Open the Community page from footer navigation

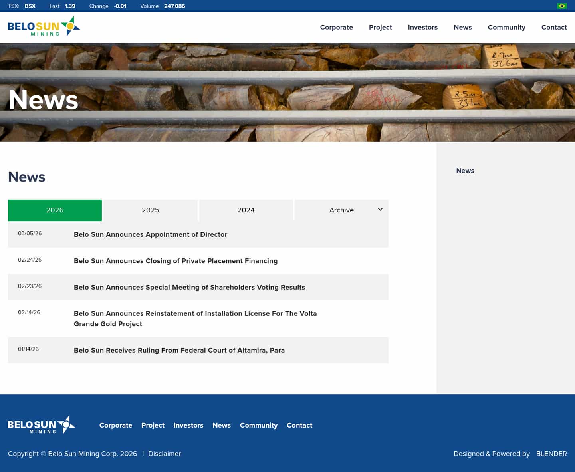point(259,425)
